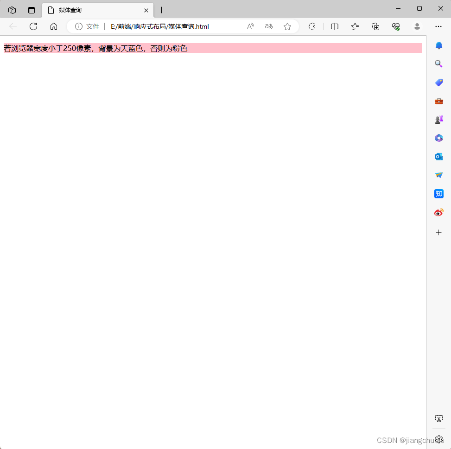Open Settings and more ellipsis menu
The height and width of the screenshot is (449, 451).
pos(438,26)
